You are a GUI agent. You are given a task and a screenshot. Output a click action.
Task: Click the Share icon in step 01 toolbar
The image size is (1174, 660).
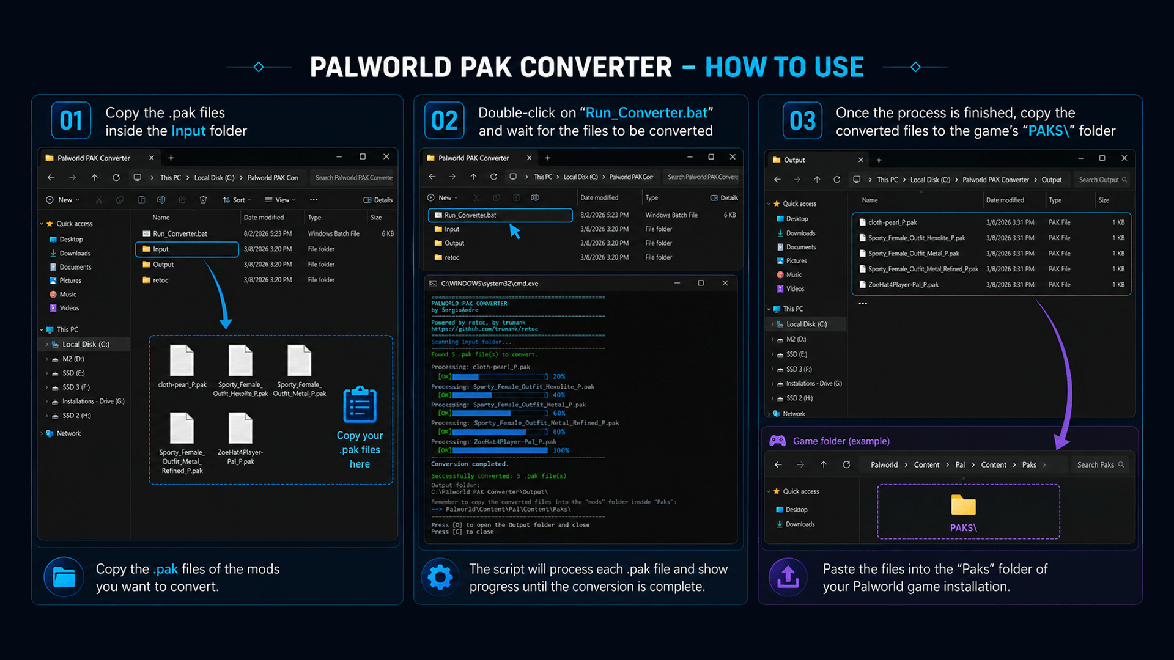(182, 200)
